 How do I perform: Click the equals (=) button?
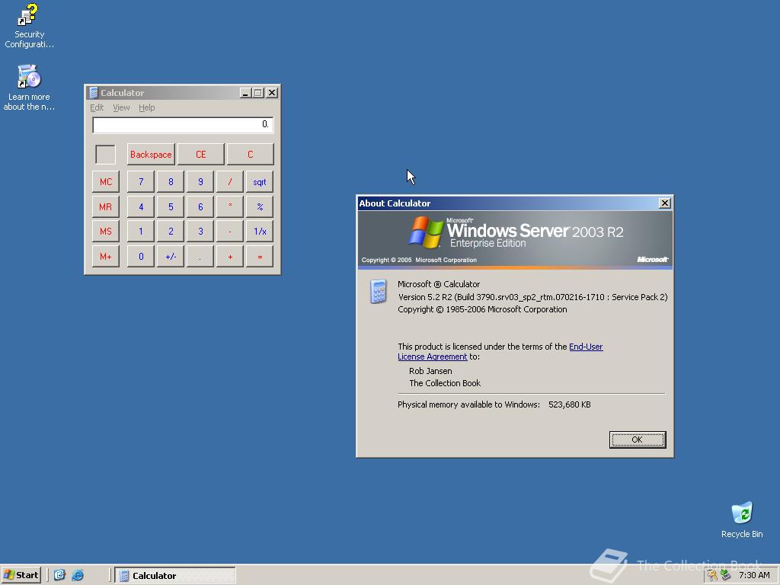[x=260, y=257]
